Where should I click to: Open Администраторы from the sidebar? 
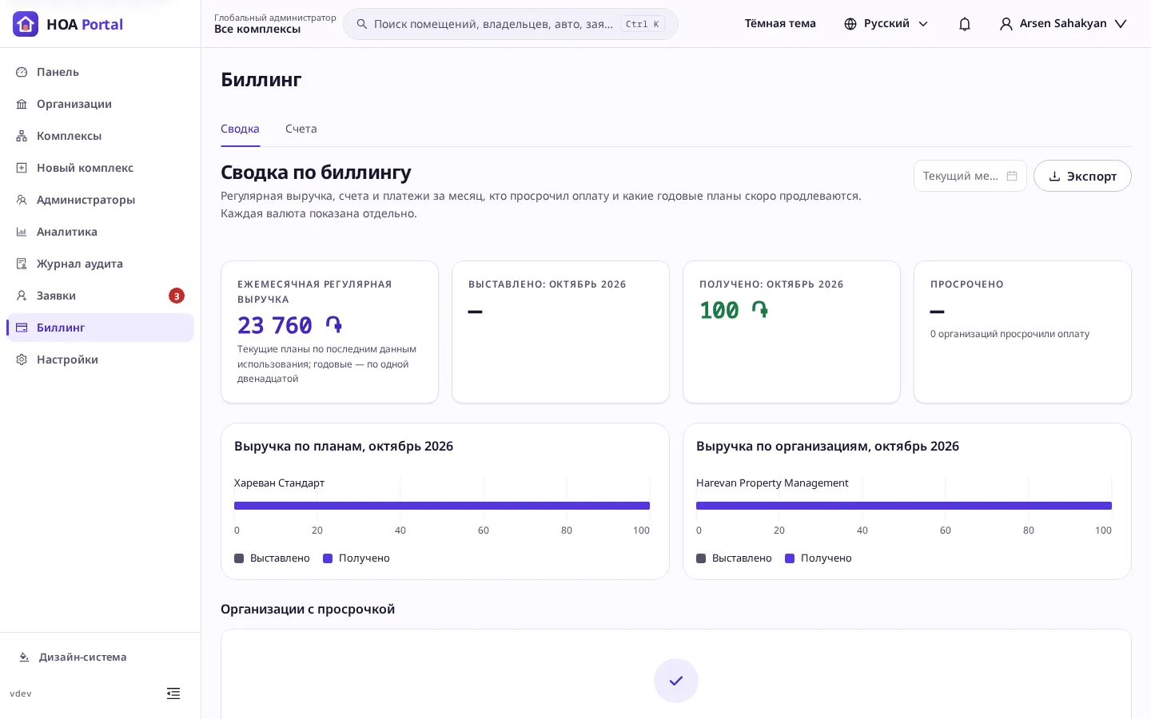coord(100,200)
